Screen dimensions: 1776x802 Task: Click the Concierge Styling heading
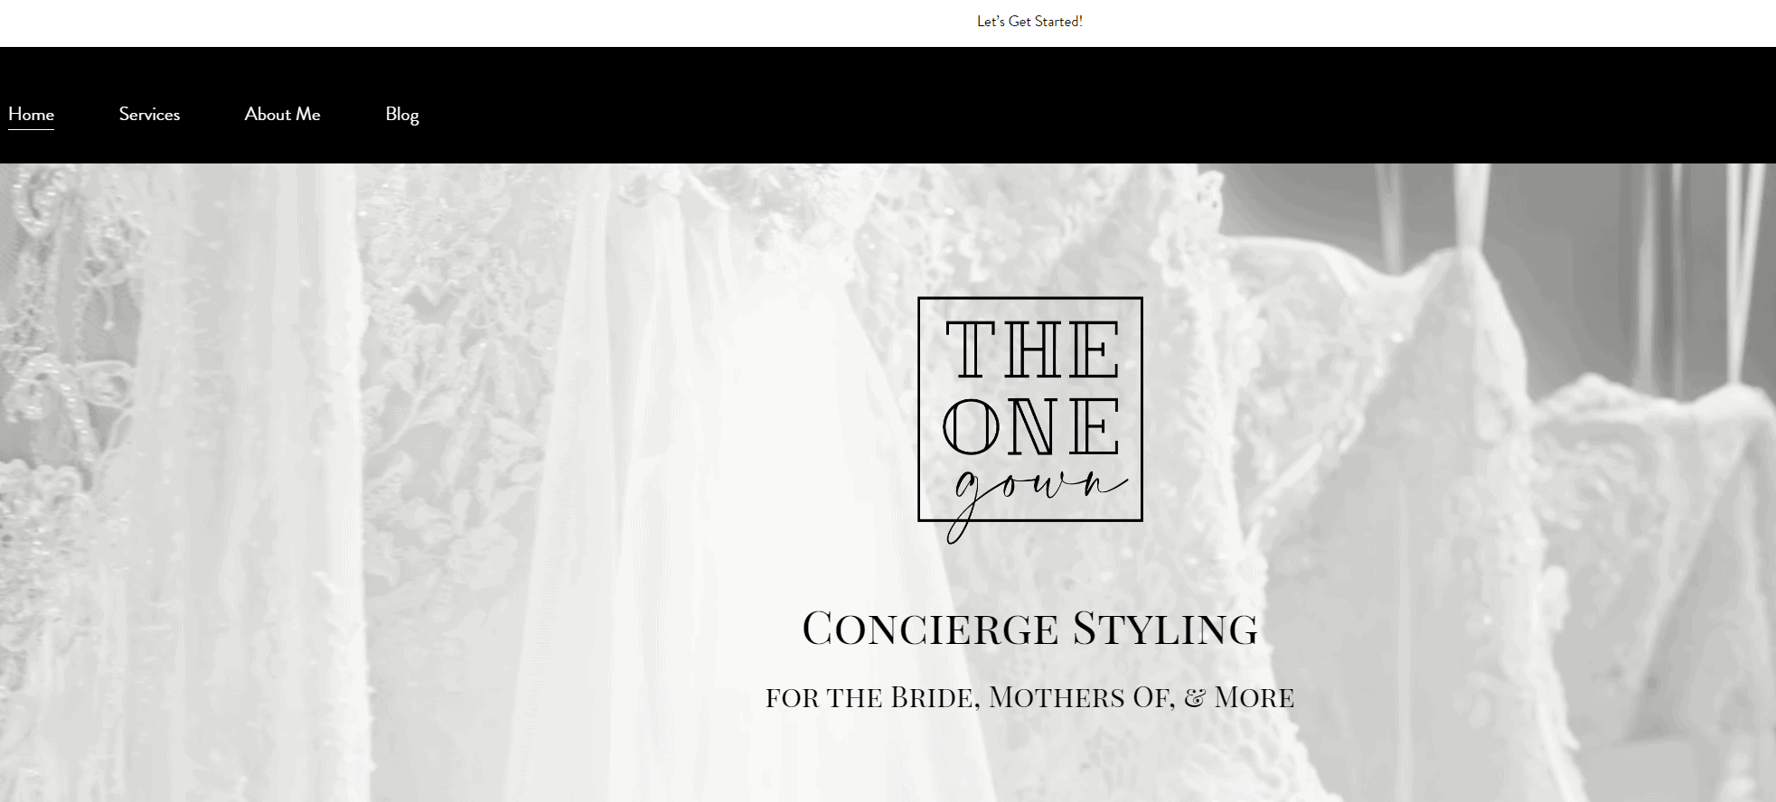1030,628
